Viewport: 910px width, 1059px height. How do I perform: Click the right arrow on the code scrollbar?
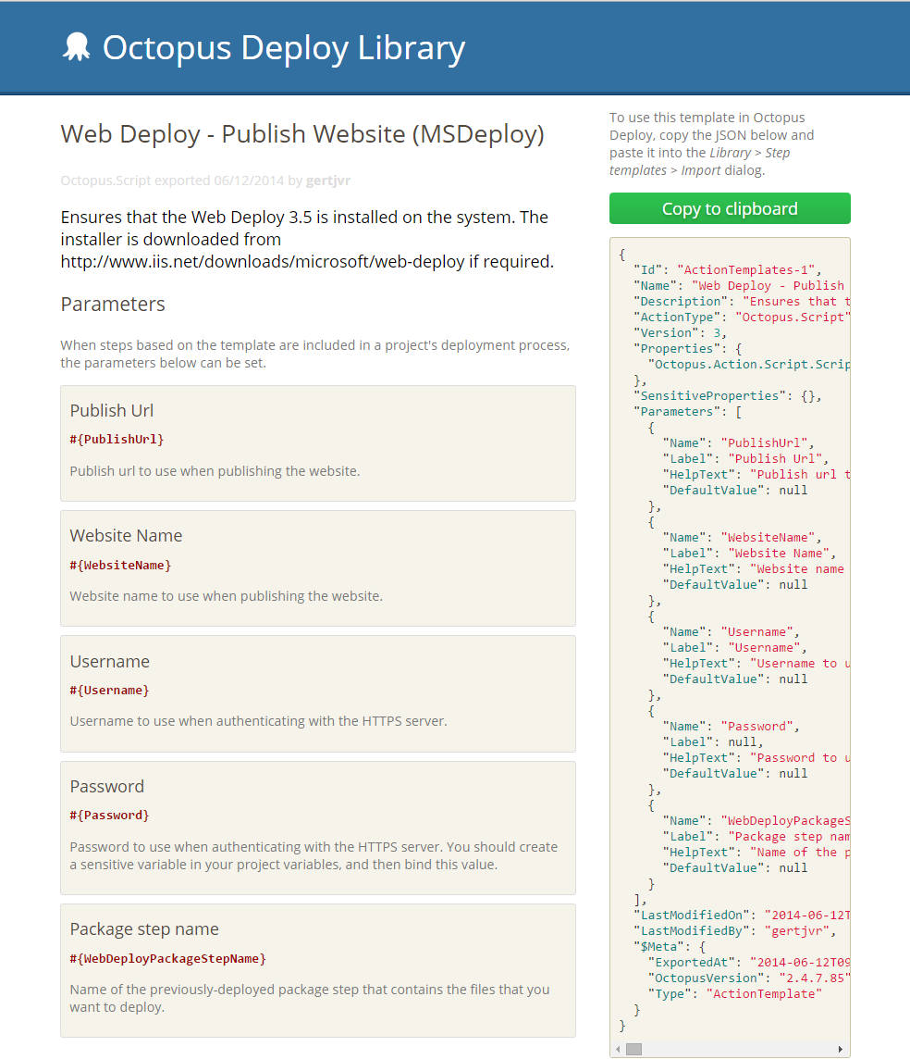840,1049
